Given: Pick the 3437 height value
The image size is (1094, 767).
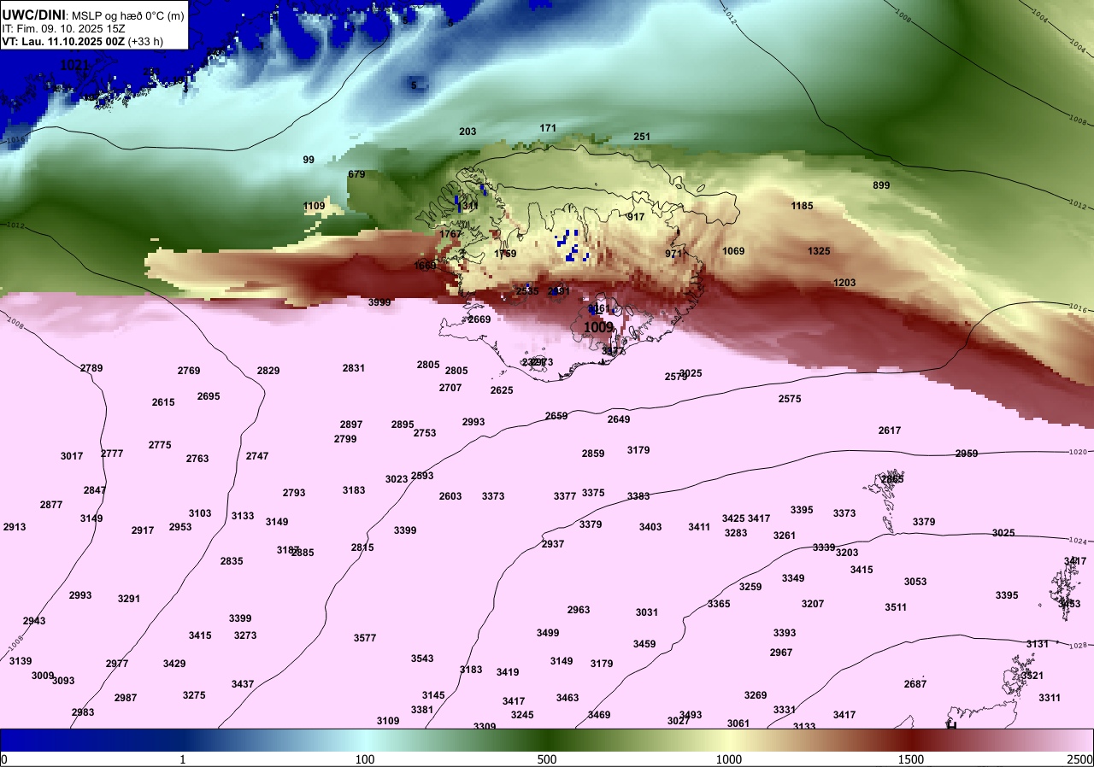Looking at the screenshot, I should 243,684.
